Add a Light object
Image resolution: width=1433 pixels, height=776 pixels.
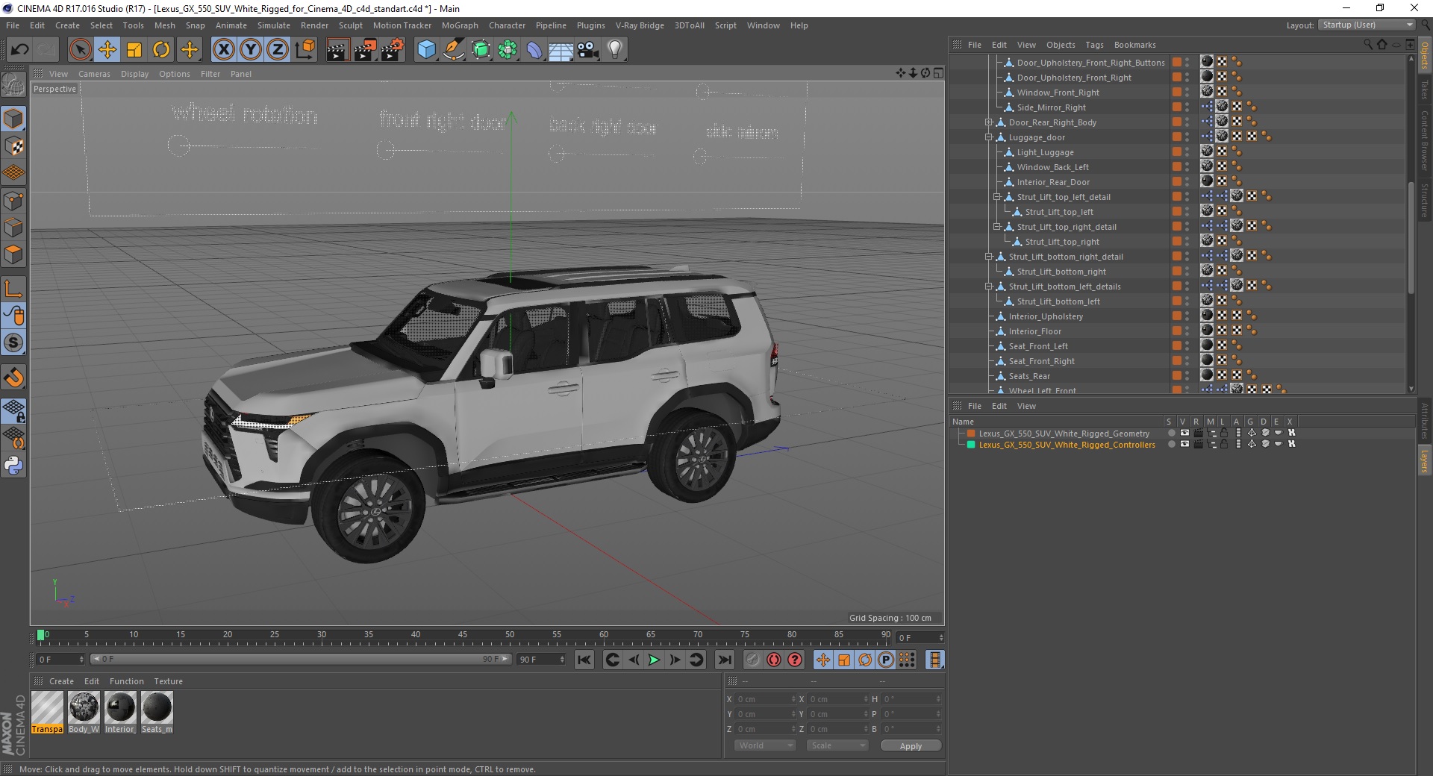(614, 50)
